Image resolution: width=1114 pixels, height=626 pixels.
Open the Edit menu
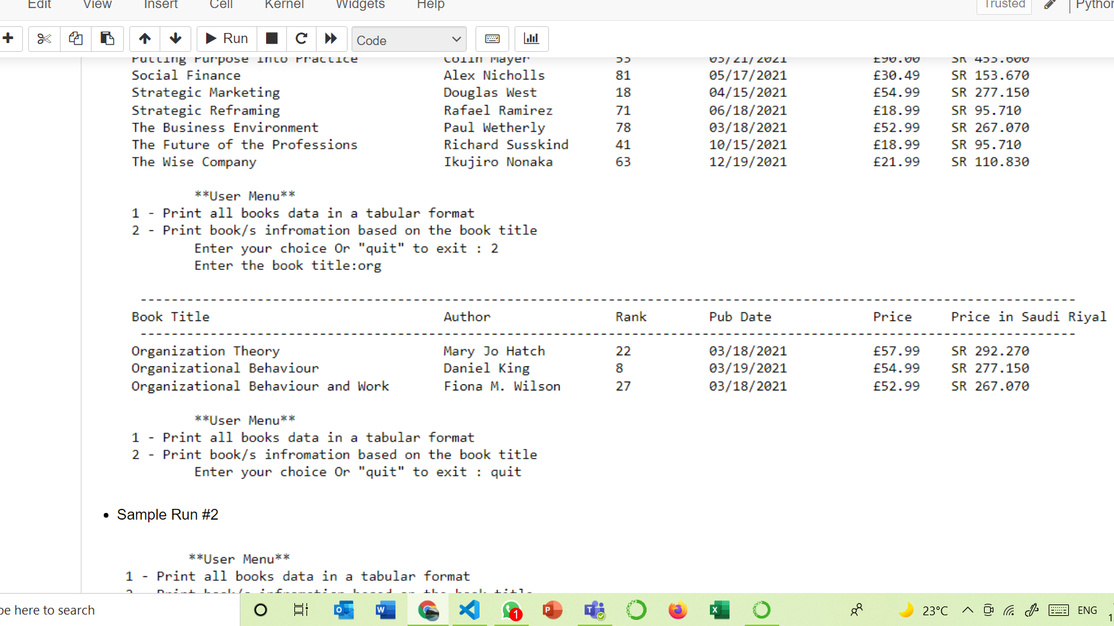39,5
